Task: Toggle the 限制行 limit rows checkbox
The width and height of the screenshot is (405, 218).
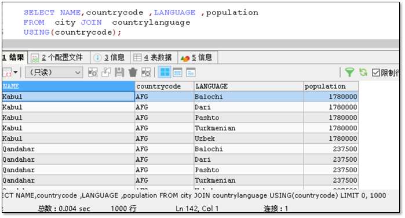Action: click(376, 72)
